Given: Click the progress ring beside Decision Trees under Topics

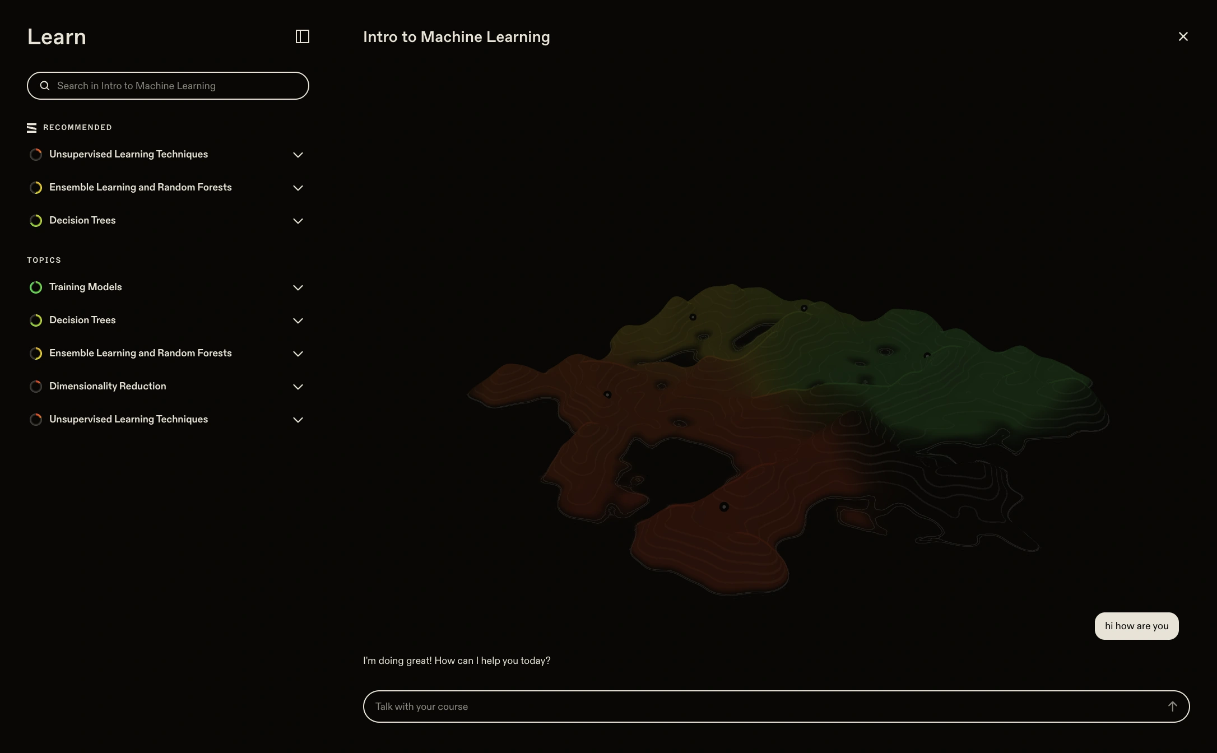Looking at the screenshot, I should [x=36, y=320].
